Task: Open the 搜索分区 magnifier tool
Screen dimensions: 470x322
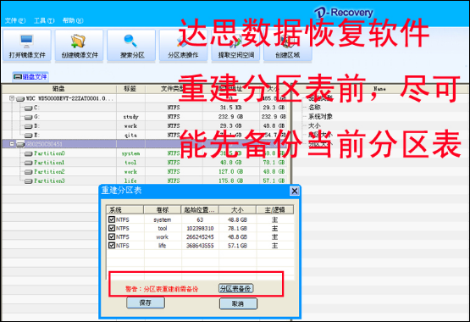Action: tap(131, 41)
